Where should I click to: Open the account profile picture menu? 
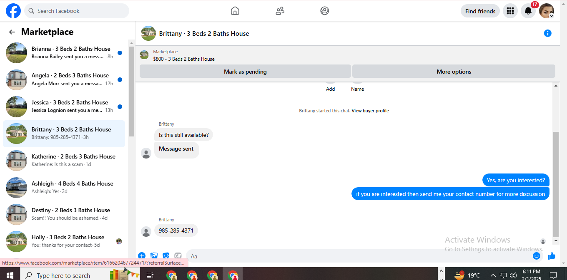[547, 11]
